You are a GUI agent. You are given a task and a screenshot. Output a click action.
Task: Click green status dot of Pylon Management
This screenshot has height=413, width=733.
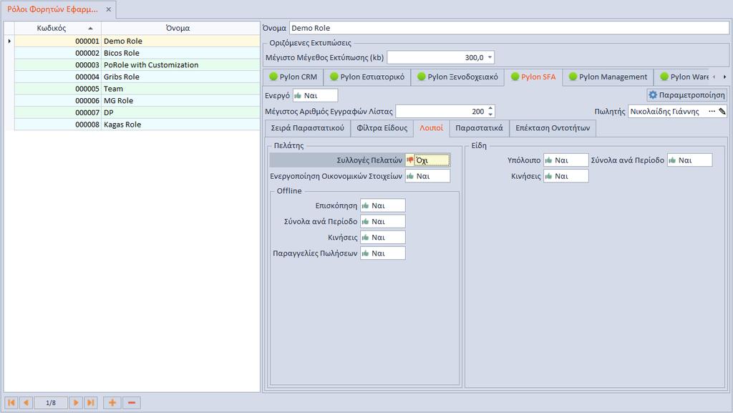pyautogui.click(x=573, y=77)
